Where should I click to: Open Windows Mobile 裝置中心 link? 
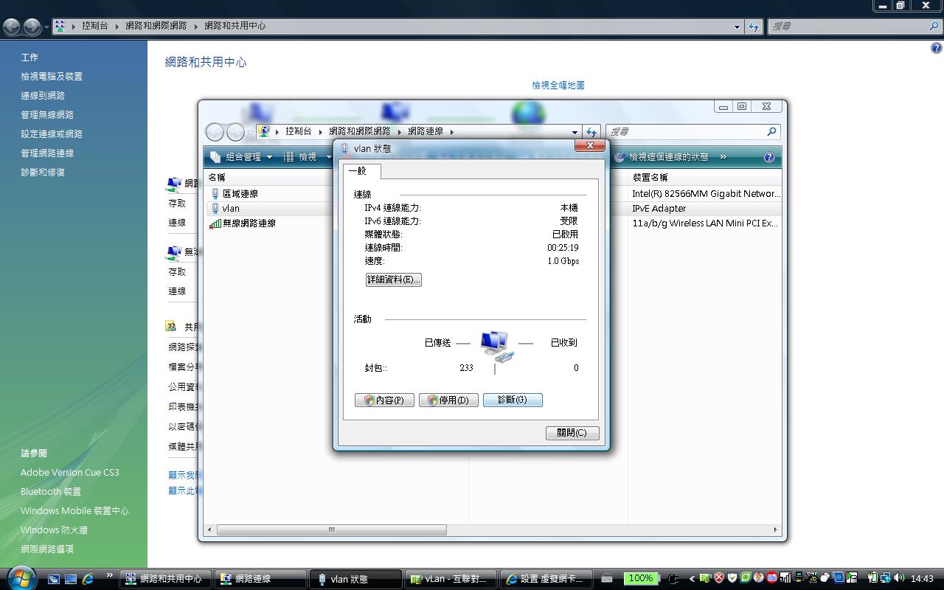coord(74,511)
